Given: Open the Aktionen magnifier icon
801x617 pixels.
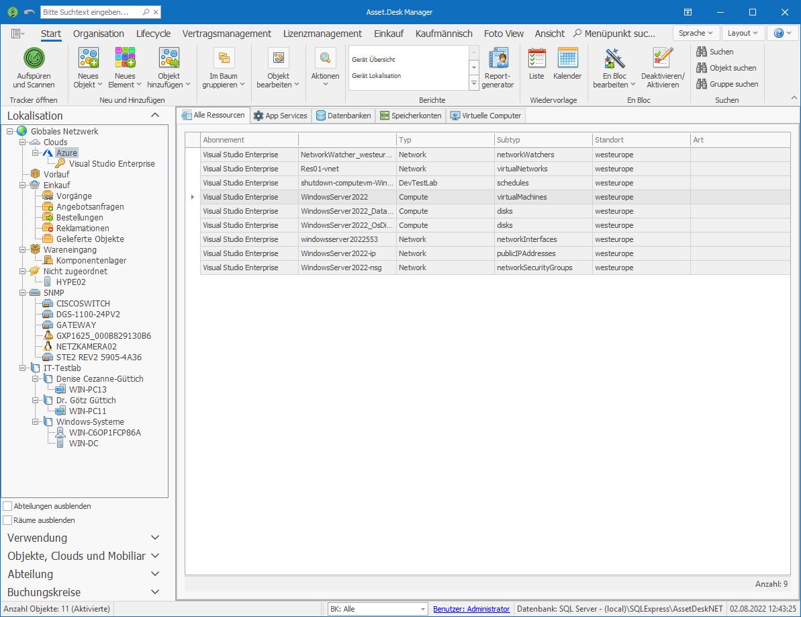Looking at the screenshot, I should (x=325, y=59).
